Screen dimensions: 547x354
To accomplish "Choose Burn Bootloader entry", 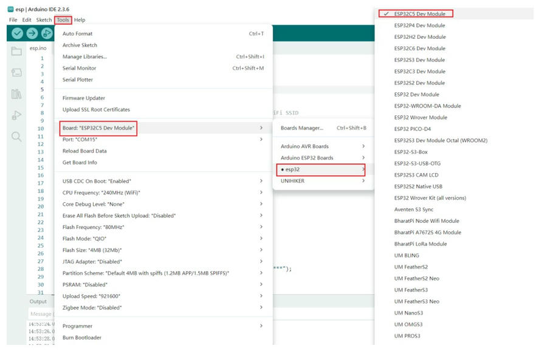I will pos(163,338).
